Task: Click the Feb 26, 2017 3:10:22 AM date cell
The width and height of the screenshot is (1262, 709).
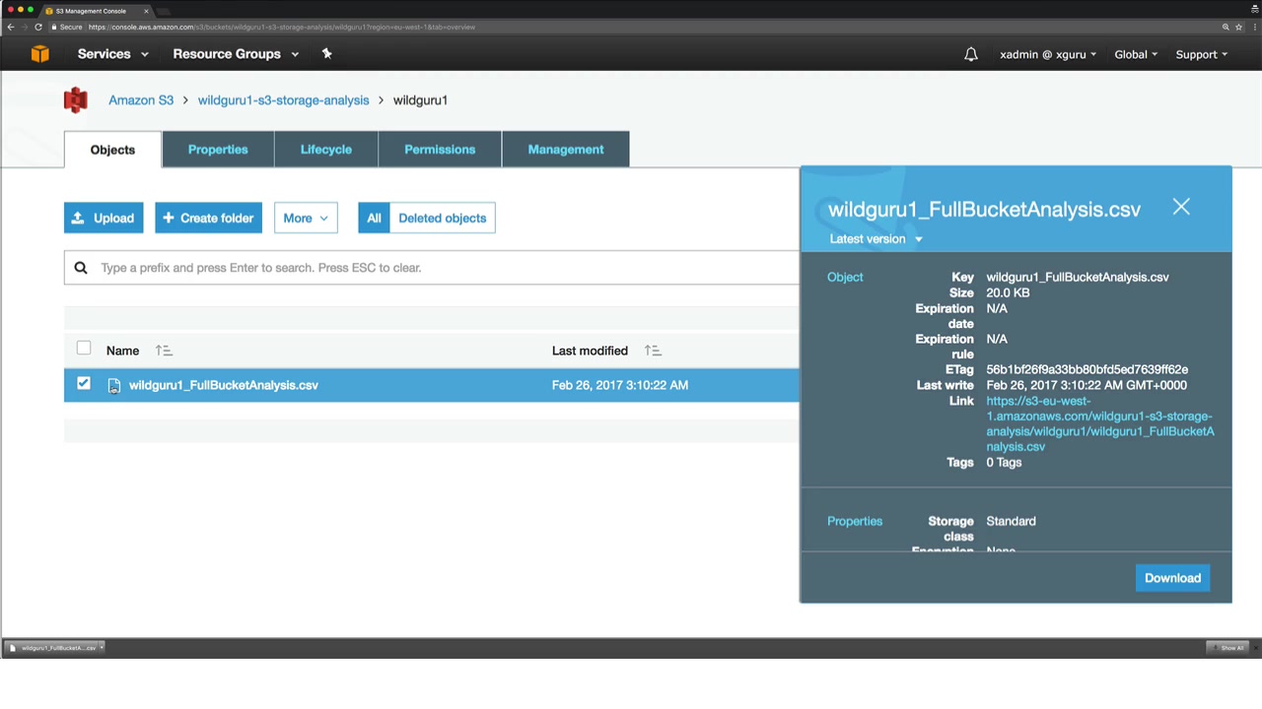Action: click(620, 385)
